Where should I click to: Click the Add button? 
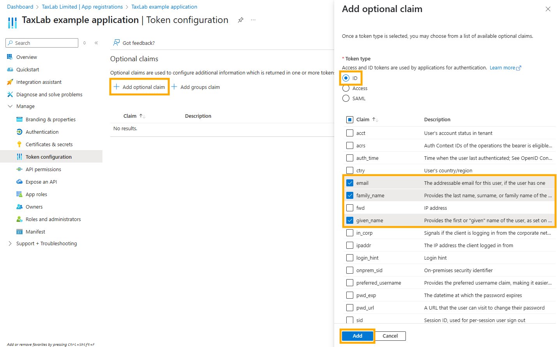coord(358,336)
